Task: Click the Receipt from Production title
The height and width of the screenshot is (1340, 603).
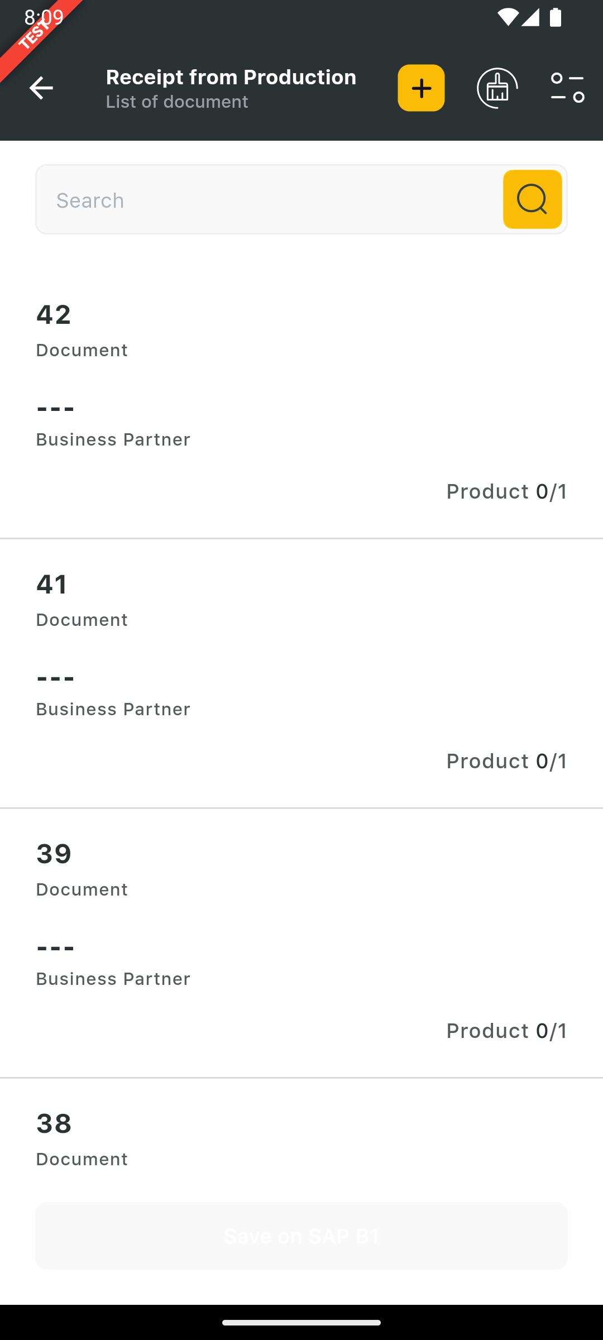Action: 231,78
